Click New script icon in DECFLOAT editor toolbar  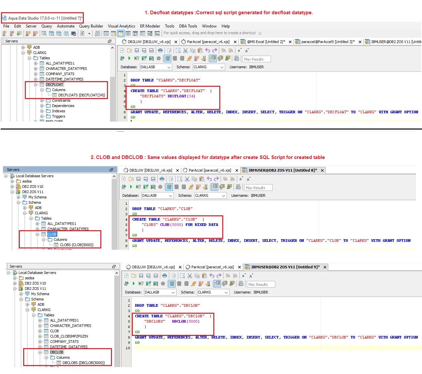122,50
